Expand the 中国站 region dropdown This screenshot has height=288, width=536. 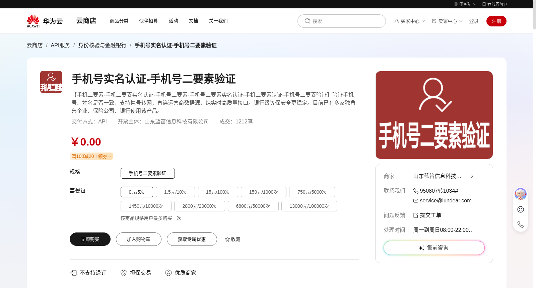[x=475, y=4]
